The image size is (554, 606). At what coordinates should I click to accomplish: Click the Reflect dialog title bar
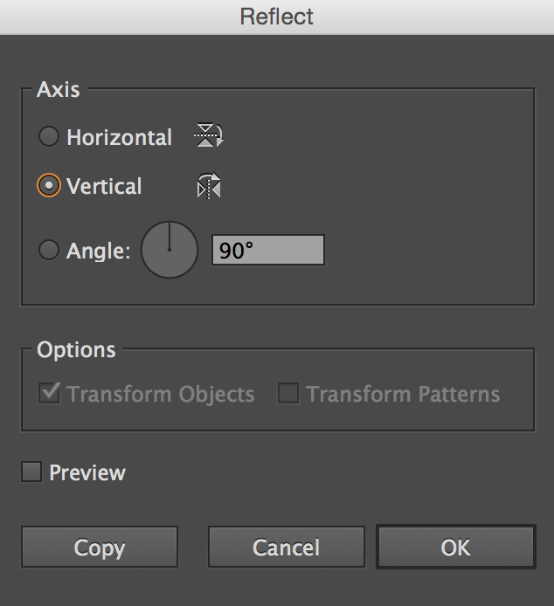pyautogui.click(x=277, y=17)
